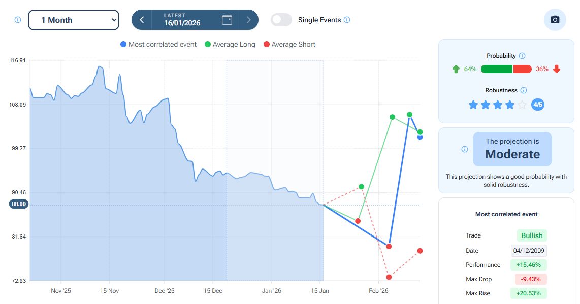Click the Latest 16/01/2026 date label

pos(182,20)
